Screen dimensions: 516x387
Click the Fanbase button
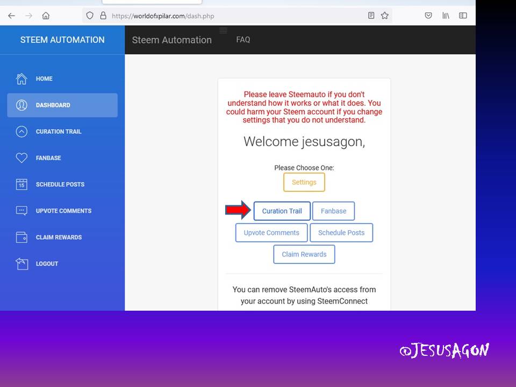point(333,211)
